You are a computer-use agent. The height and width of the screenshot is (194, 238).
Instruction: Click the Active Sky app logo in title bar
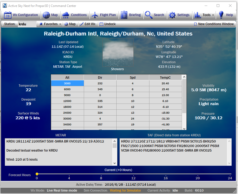point(5,6)
